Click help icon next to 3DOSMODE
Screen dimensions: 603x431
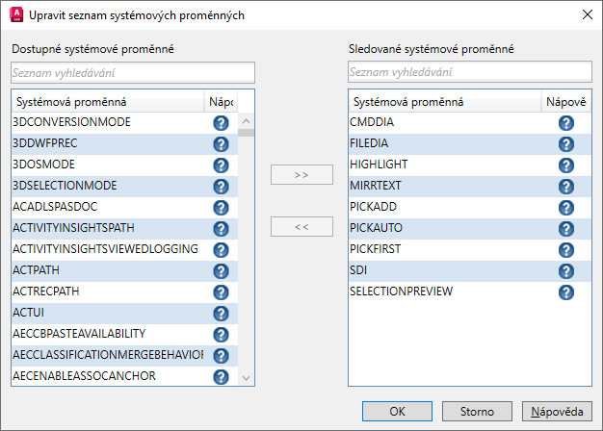(x=221, y=165)
